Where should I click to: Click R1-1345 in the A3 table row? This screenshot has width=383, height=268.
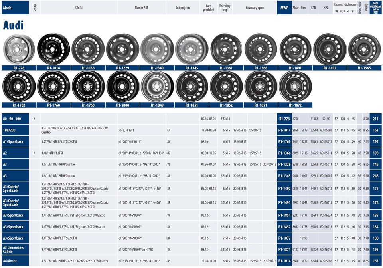tap(284, 176)
